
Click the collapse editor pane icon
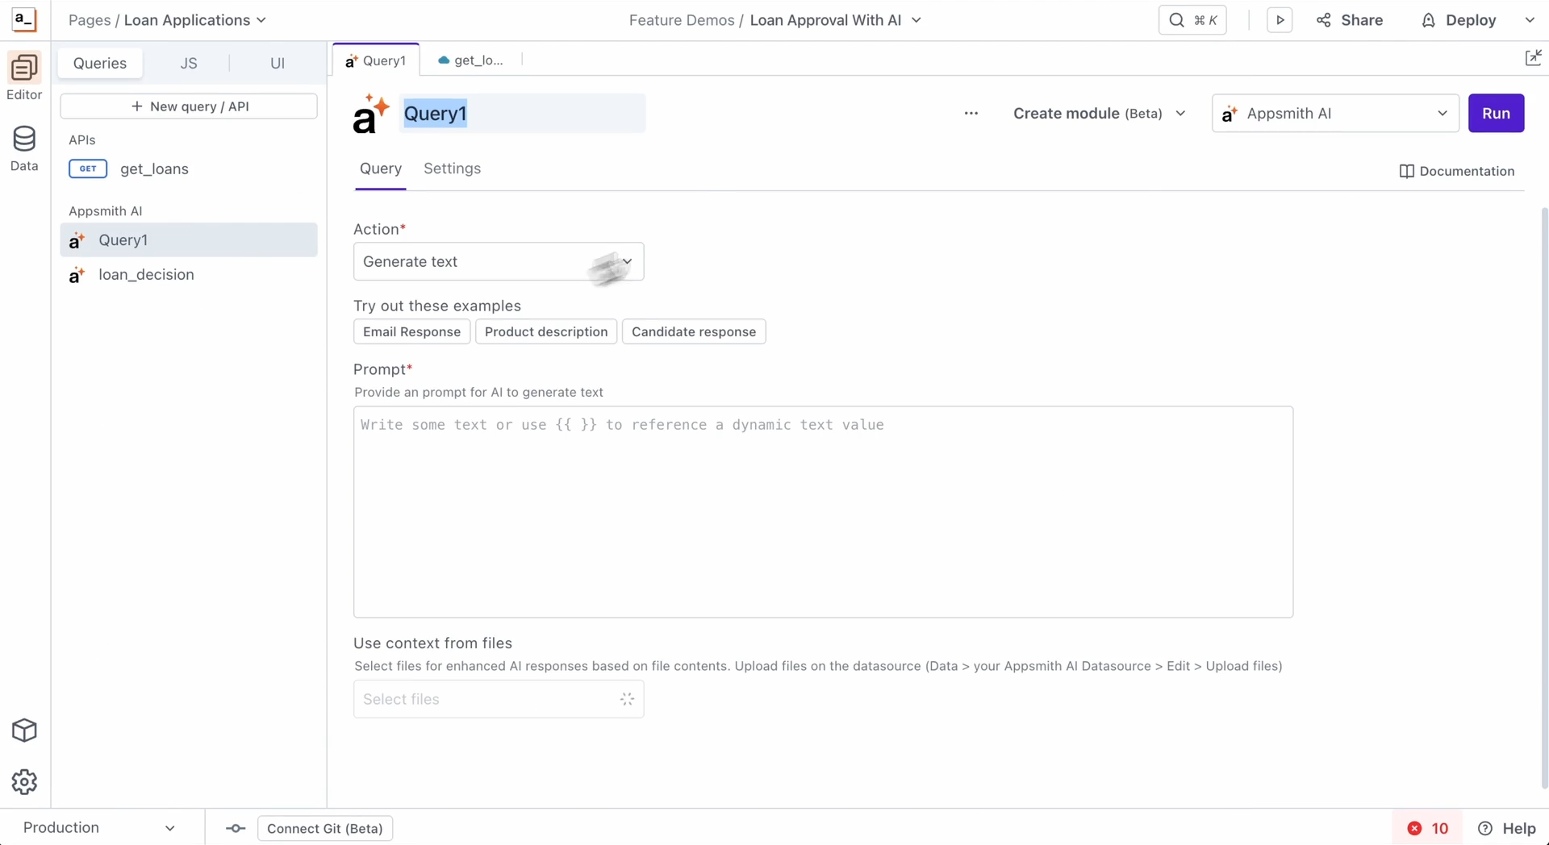tap(1533, 58)
